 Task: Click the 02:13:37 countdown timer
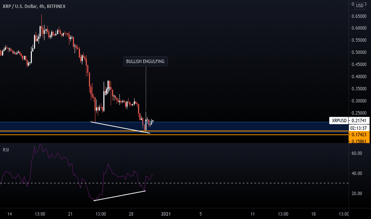click(x=359, y=128)
